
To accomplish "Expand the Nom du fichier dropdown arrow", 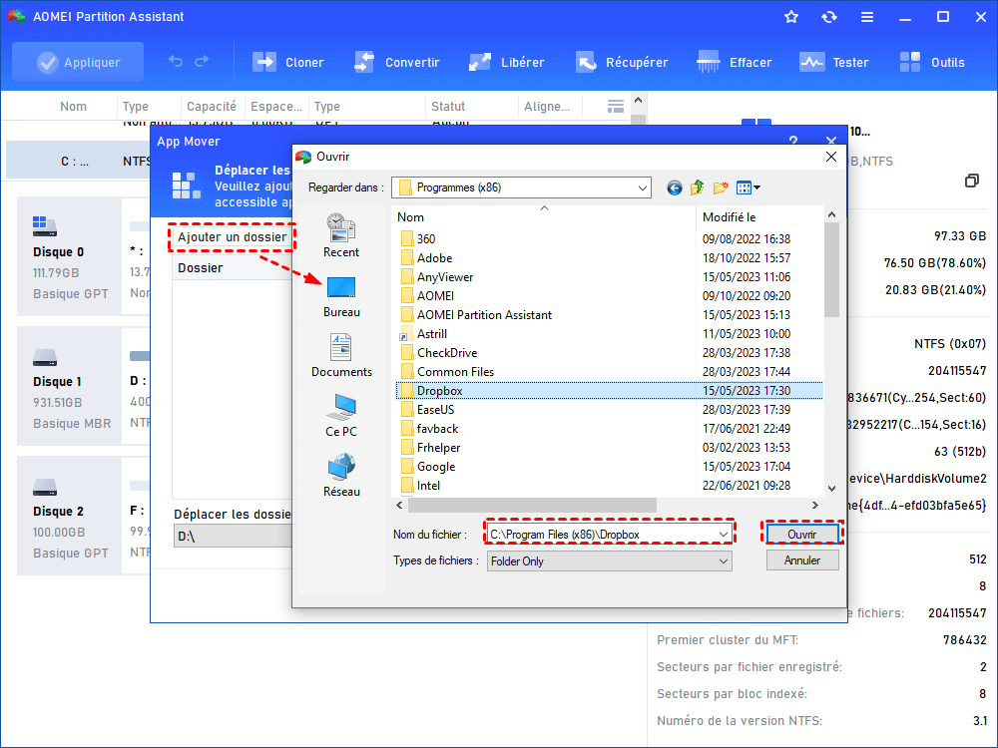I will click(x=723, y=535).
